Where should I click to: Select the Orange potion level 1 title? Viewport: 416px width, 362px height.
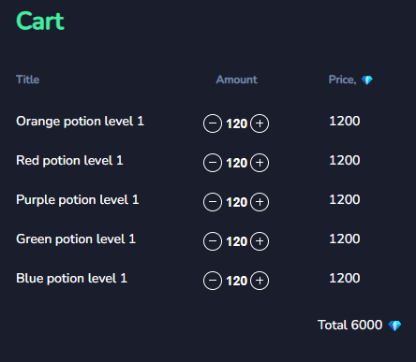tap(80, 122)
